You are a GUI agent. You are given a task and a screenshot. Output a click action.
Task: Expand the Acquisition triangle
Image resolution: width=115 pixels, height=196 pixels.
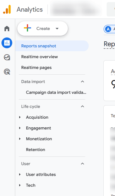pyautogui.click(x=20, y=117)
